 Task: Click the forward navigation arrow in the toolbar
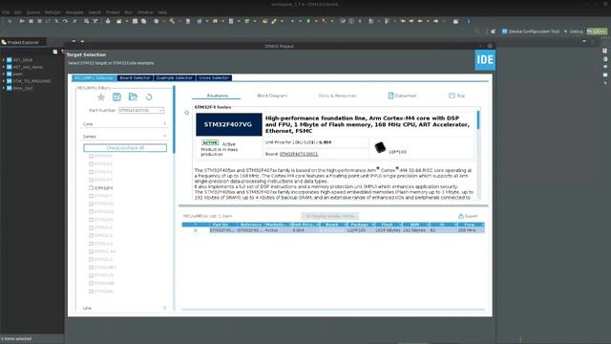pyautogui.click(x=436, y=21)
